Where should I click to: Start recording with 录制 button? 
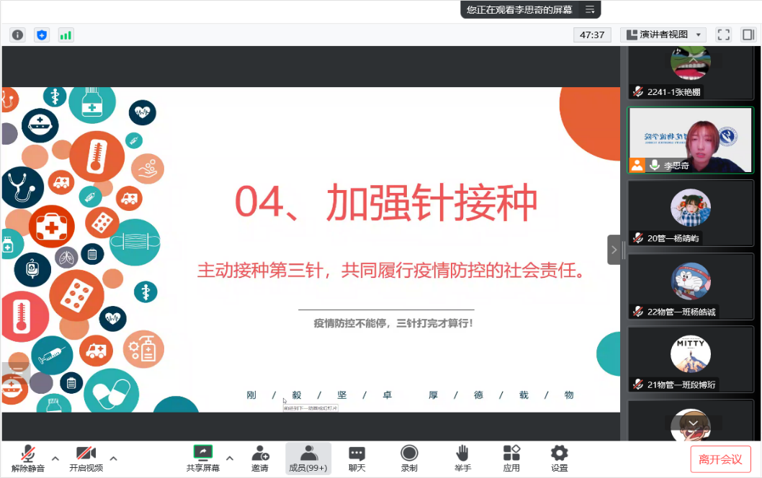409,458
